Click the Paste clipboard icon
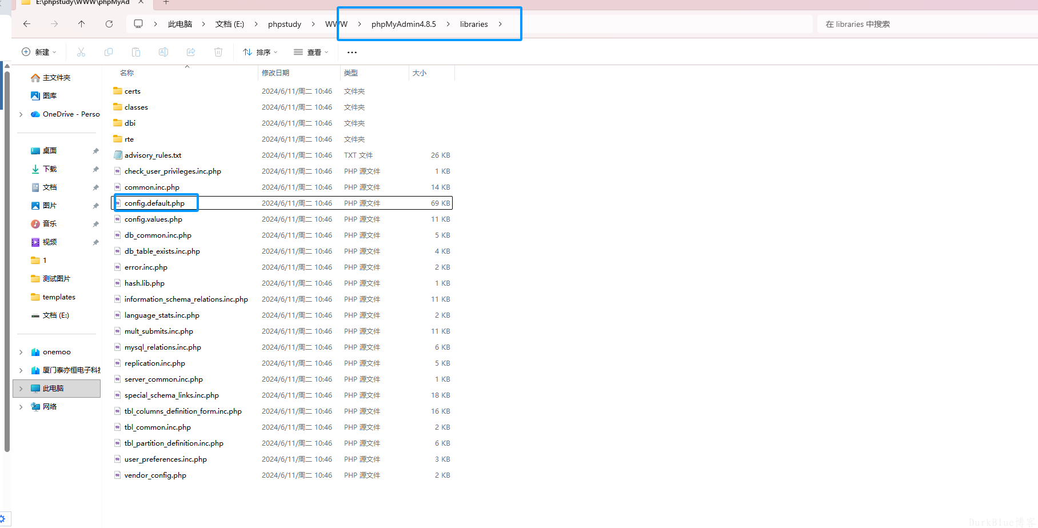Image resolution: width=1038 pixels, height=528 pixels. click(x=136, y=52)
